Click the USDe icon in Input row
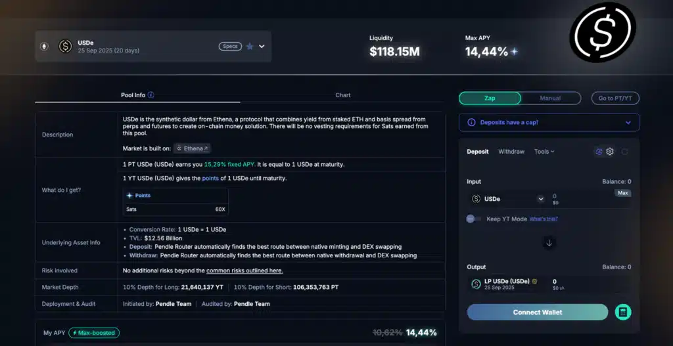 coord(476,199)
